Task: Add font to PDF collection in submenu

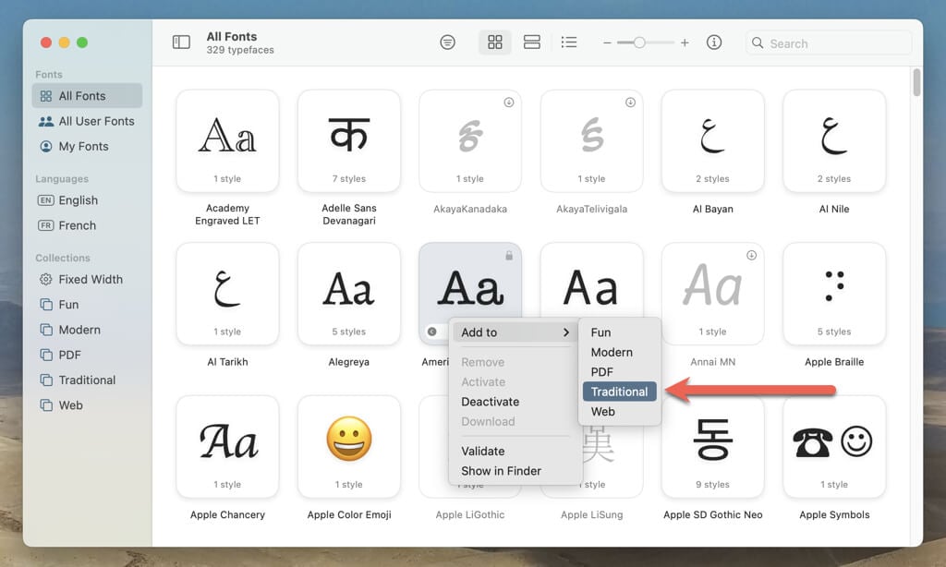Action: tap(620, 372)
